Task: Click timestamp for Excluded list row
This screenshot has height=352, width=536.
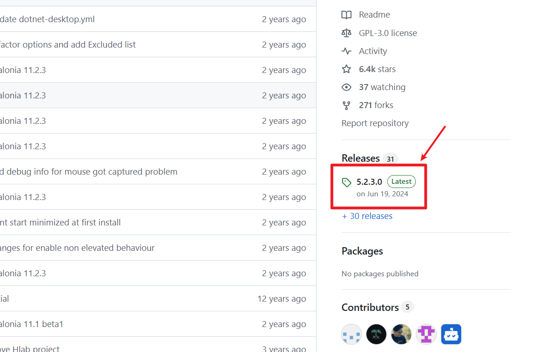Action: tap(284, 45)
